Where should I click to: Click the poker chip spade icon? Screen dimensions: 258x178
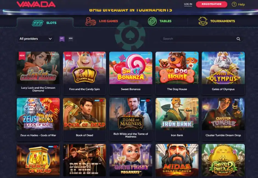[x=130, y=35]
